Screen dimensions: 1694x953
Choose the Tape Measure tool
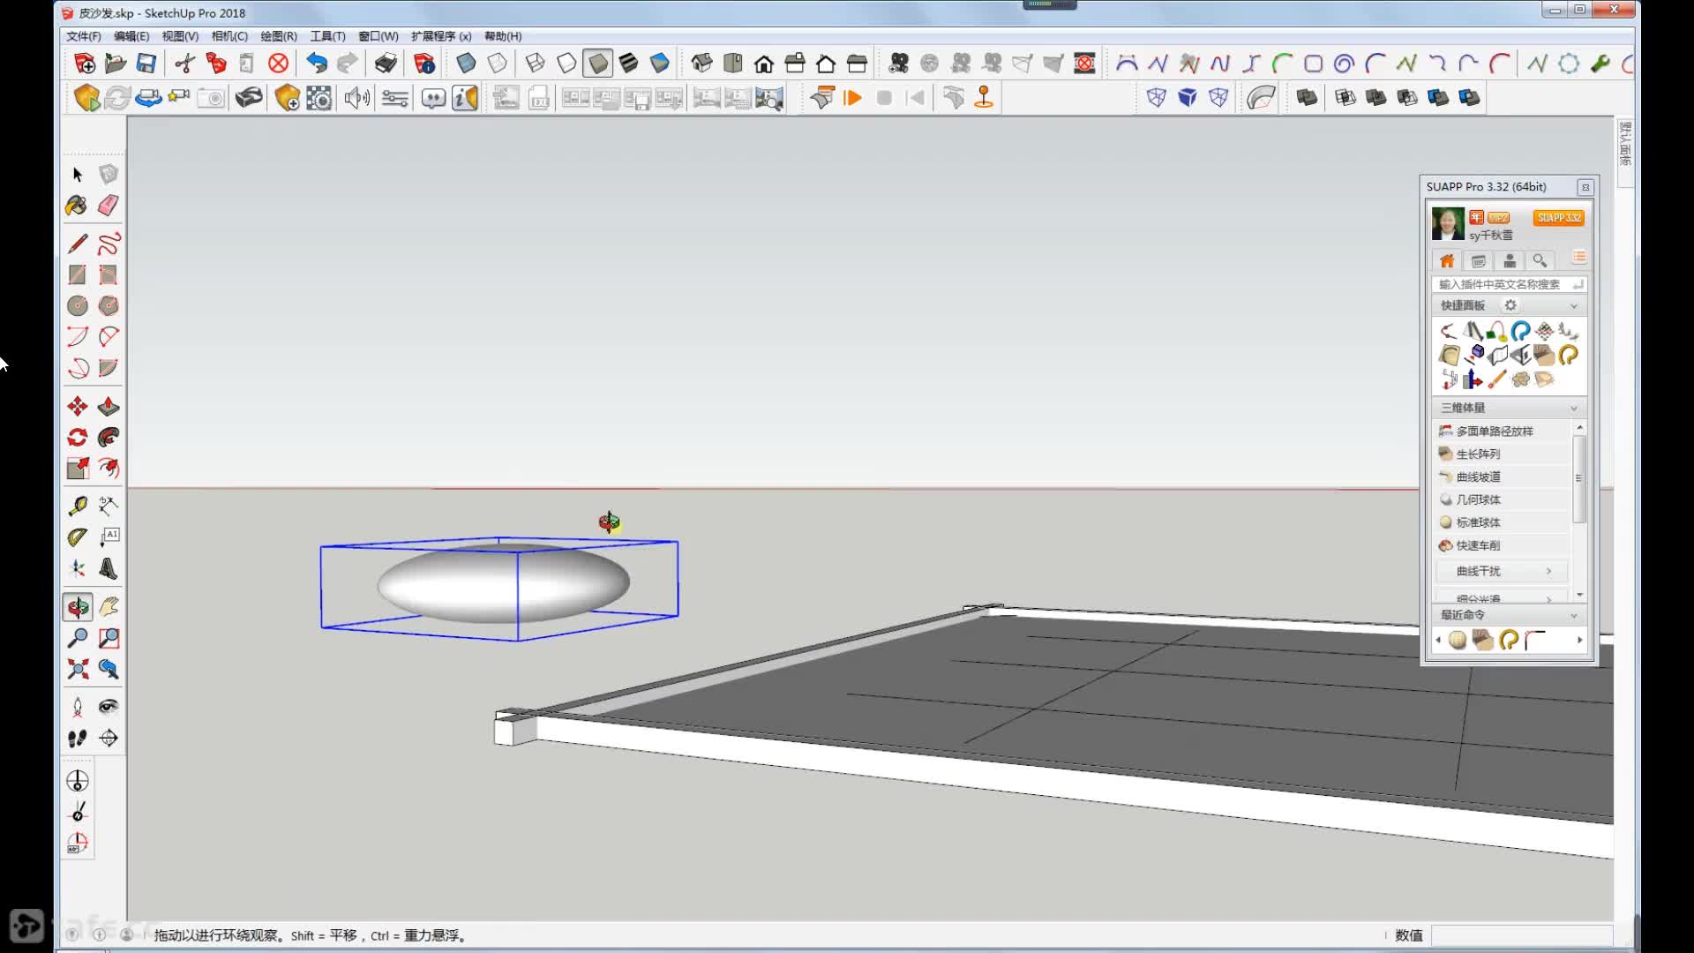[78, 506]
